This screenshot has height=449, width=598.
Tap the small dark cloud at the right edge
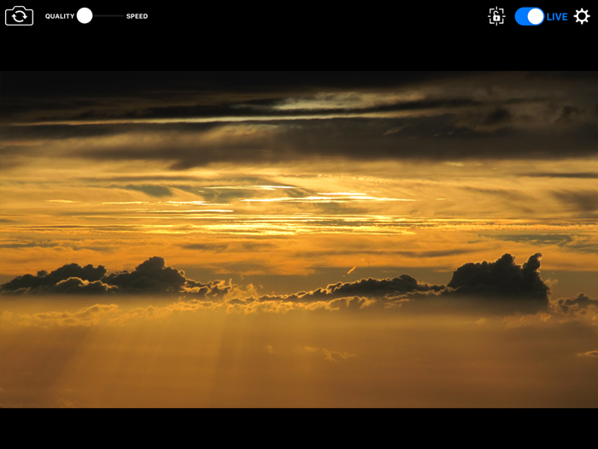click(x=577, y=302)
